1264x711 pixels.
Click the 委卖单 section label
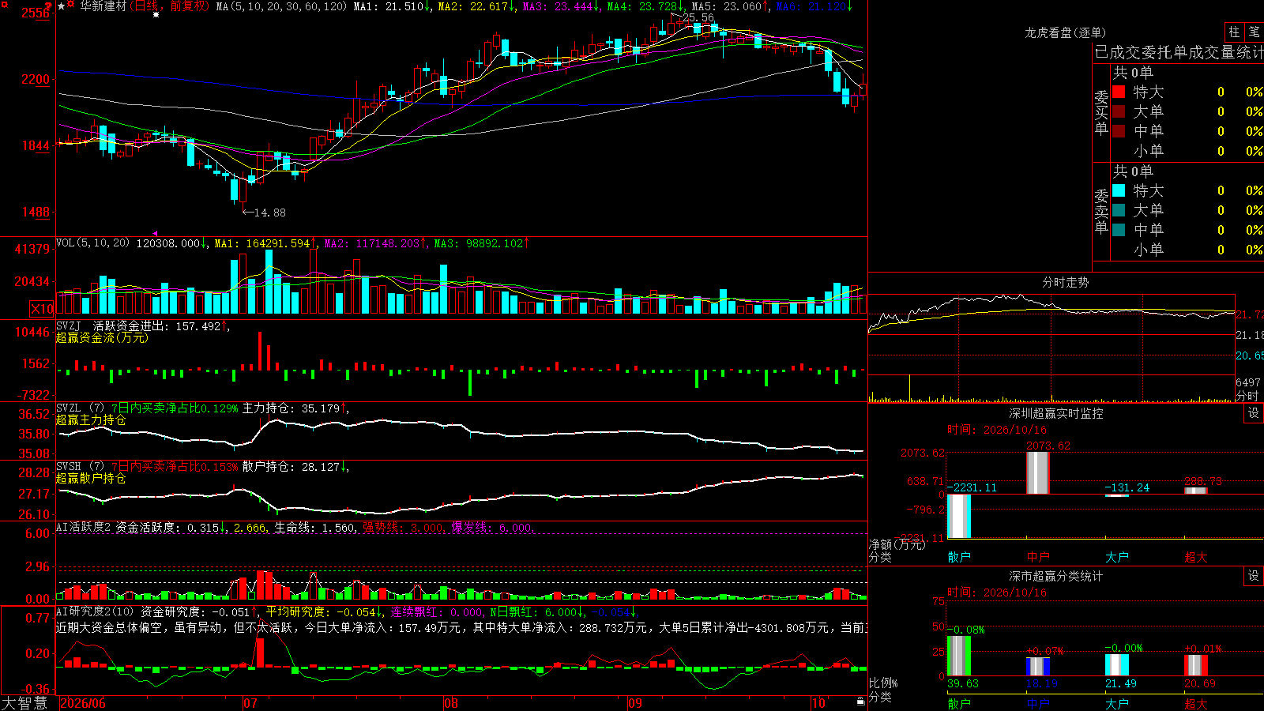[x=1101, y=211]
